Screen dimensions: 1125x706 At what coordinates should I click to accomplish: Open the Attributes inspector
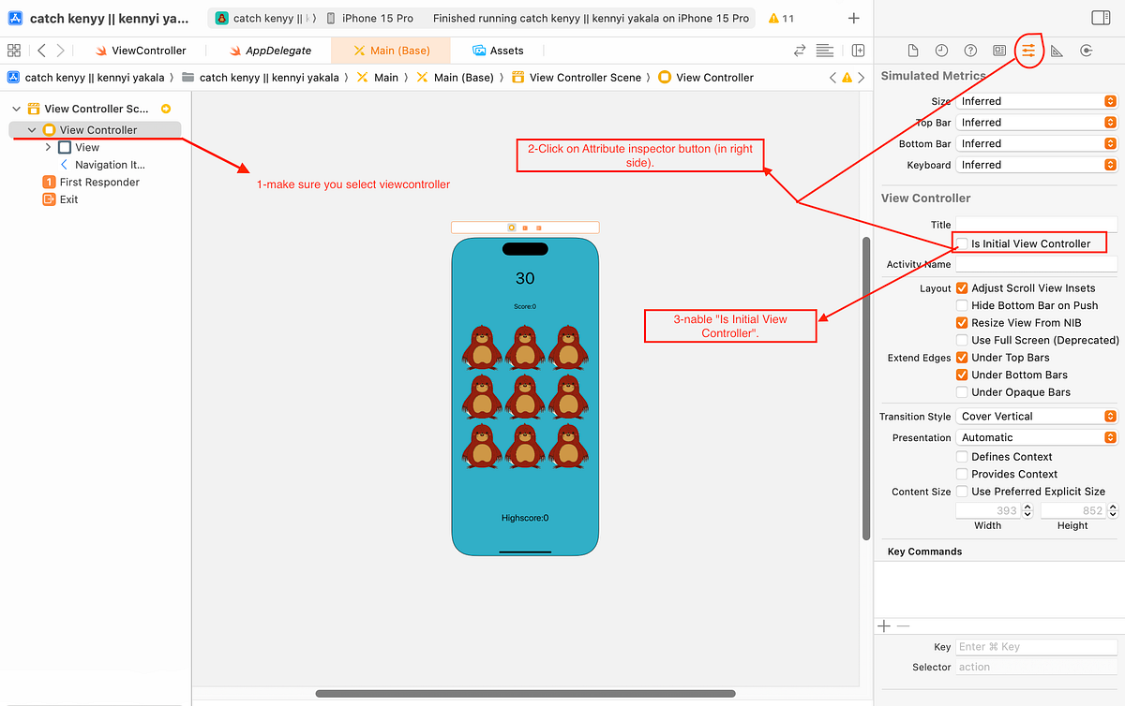click(x=1028, y=51)
